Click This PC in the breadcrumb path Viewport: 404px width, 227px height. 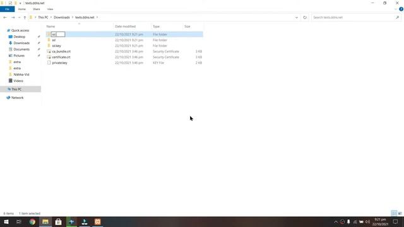coord(43,18)
